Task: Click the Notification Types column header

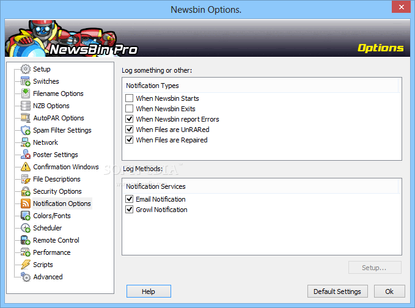Action: 261,86
